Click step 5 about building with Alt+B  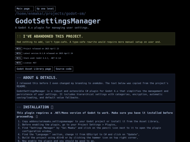[x=80, y=138]
